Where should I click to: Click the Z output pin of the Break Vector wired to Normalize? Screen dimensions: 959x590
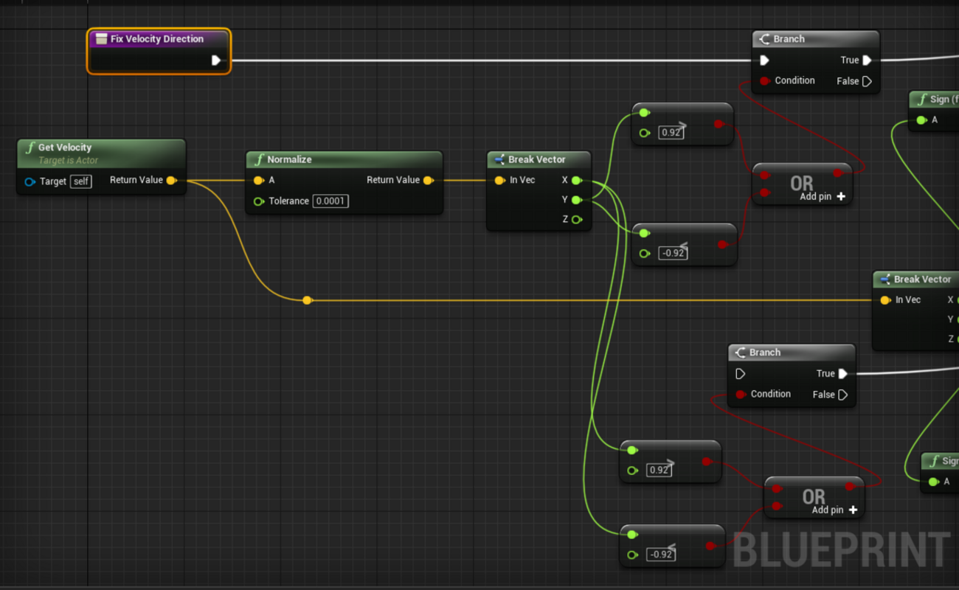point(576,219)
